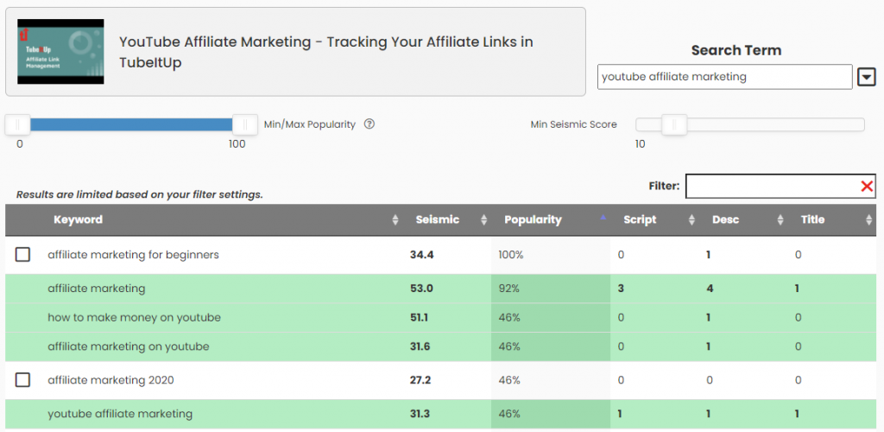Click the Search Term input field
884x432 pixels.
click(725, 77)
